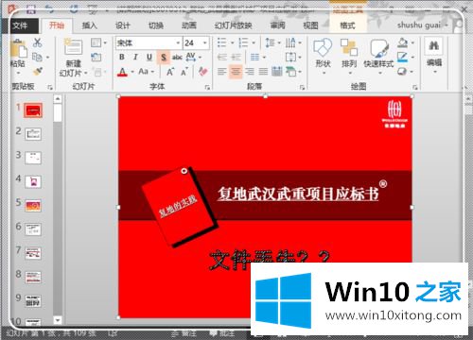This screenshot has height=340, width=473.
Task: Toggle Bold formatting
Action: [122, 57]
